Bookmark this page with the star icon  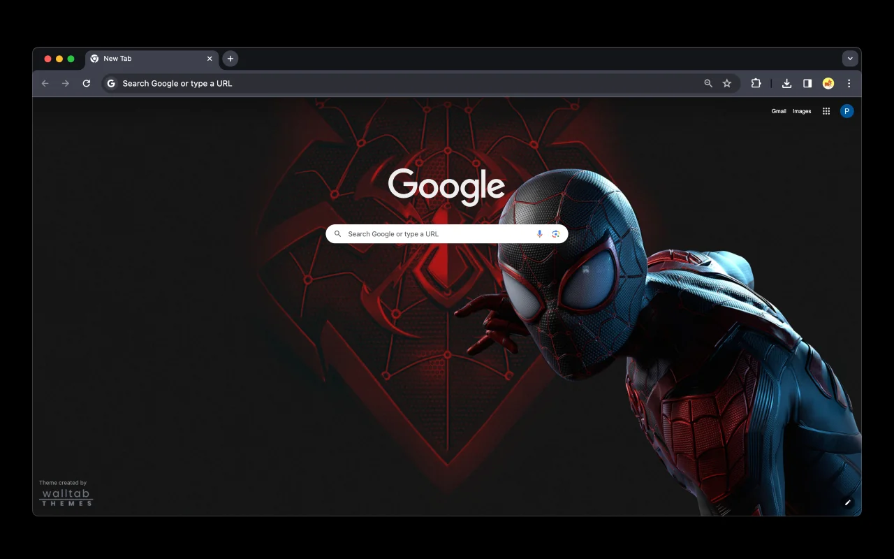click(727, 83)
